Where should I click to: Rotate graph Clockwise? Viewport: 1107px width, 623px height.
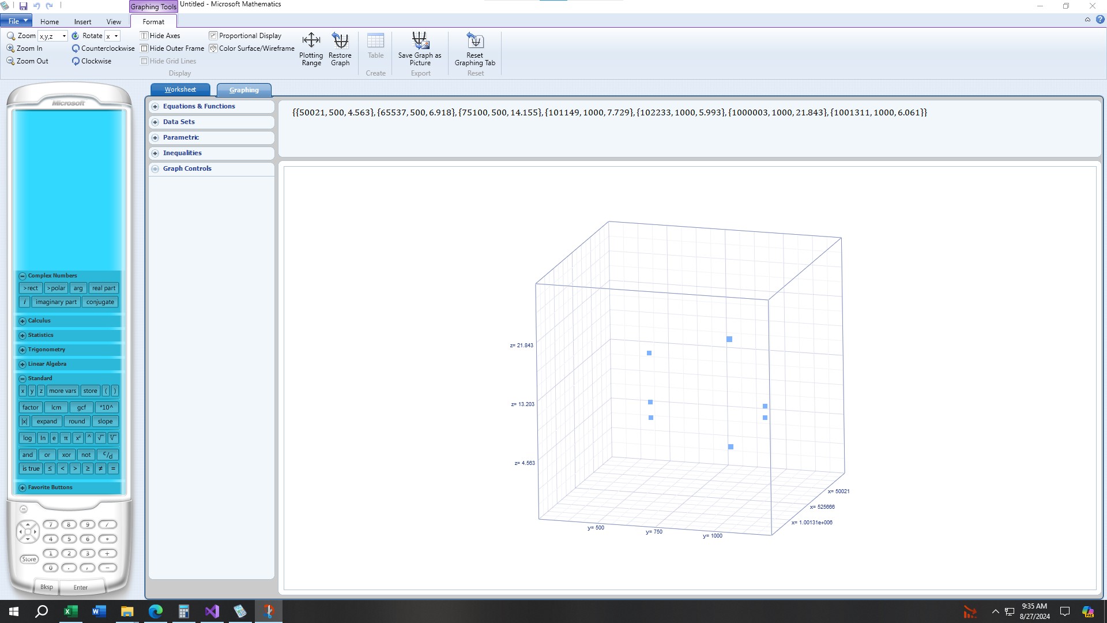coord(76,61)
